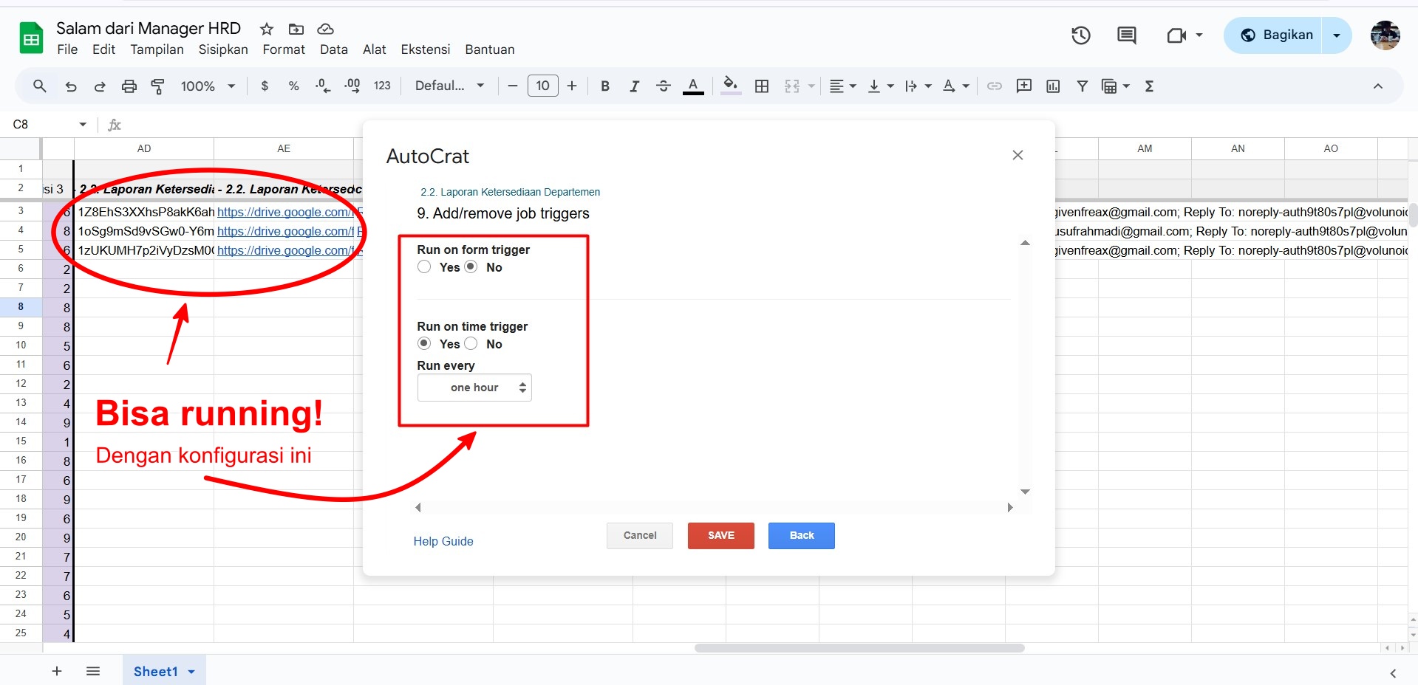The width and height of the screenshot is (1418, 685).
Task: Open text wrapping dropdown
Action: 918,86
